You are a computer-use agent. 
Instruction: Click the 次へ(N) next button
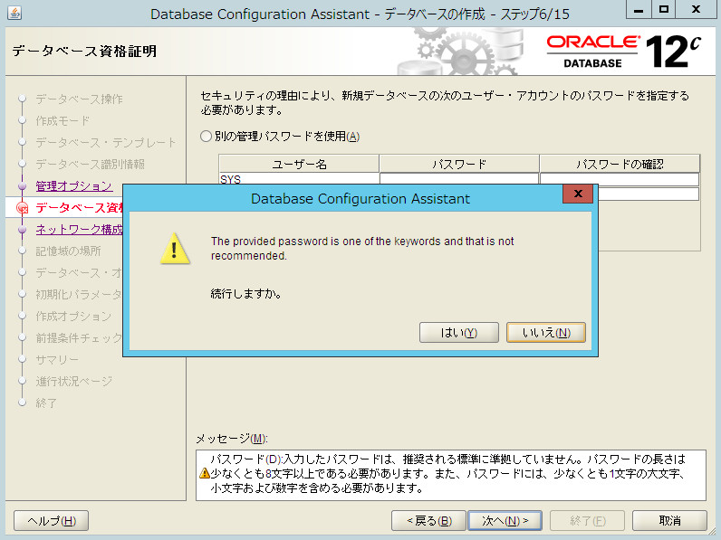coord(505,521)
